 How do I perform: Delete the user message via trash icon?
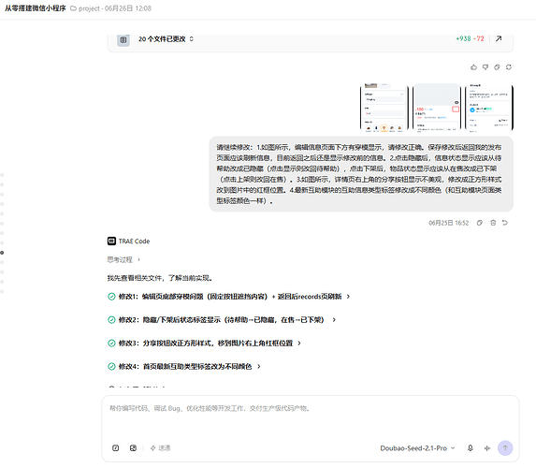493,223
